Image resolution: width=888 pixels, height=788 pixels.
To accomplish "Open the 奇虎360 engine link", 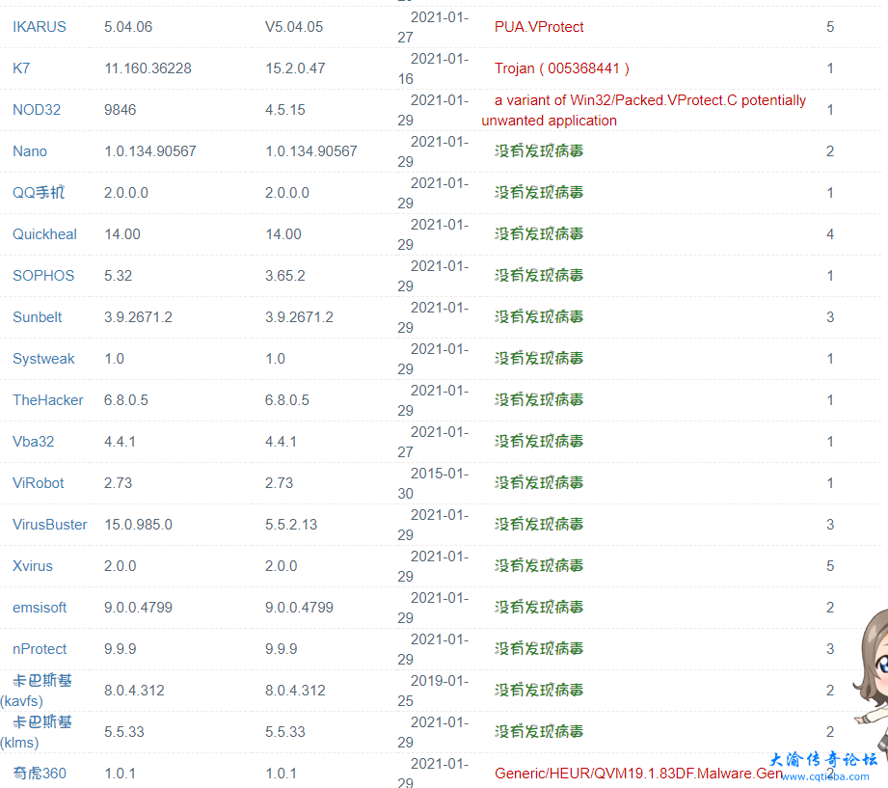I will point(40,773).
